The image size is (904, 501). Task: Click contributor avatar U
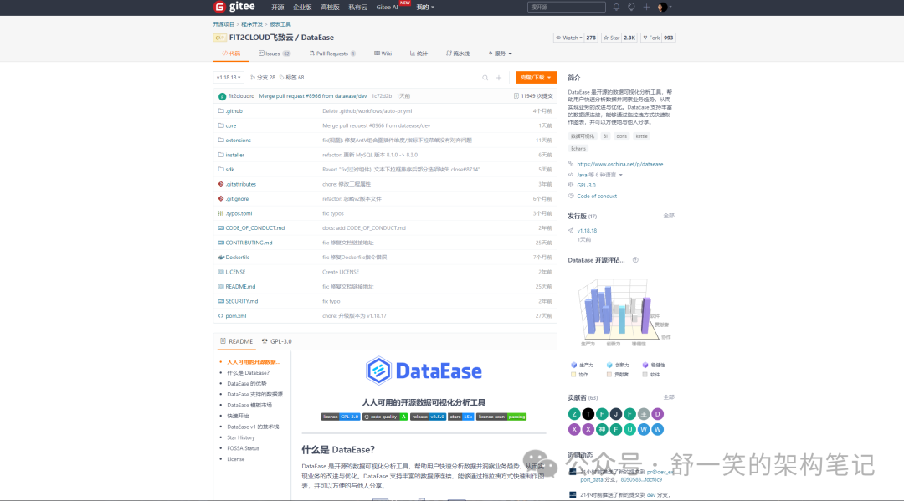(x=629, y=430)
